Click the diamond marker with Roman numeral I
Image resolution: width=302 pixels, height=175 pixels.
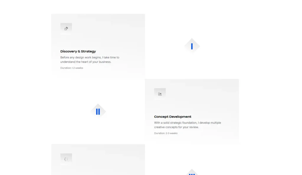192,46
